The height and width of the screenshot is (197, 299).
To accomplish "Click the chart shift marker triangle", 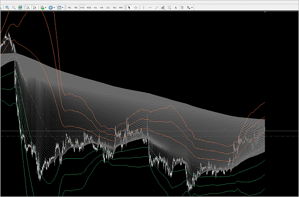I will pos(265,12).
